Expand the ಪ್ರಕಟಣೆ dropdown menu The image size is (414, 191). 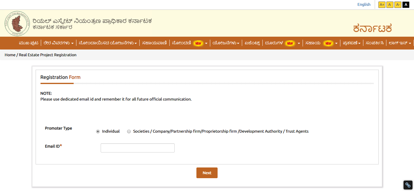(351, 43)
